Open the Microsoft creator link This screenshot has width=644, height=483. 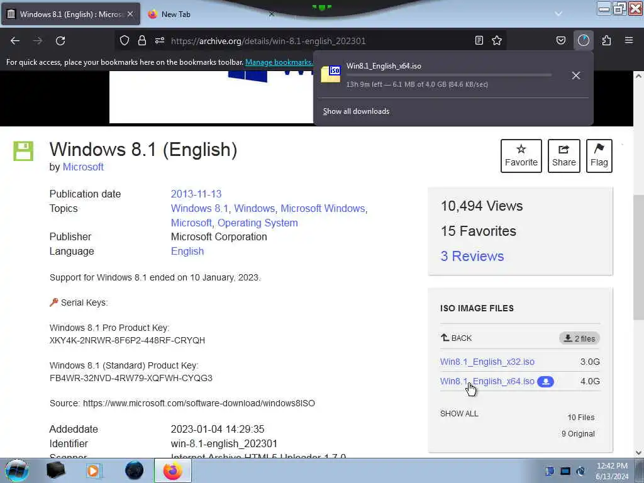tap(83, 167)
